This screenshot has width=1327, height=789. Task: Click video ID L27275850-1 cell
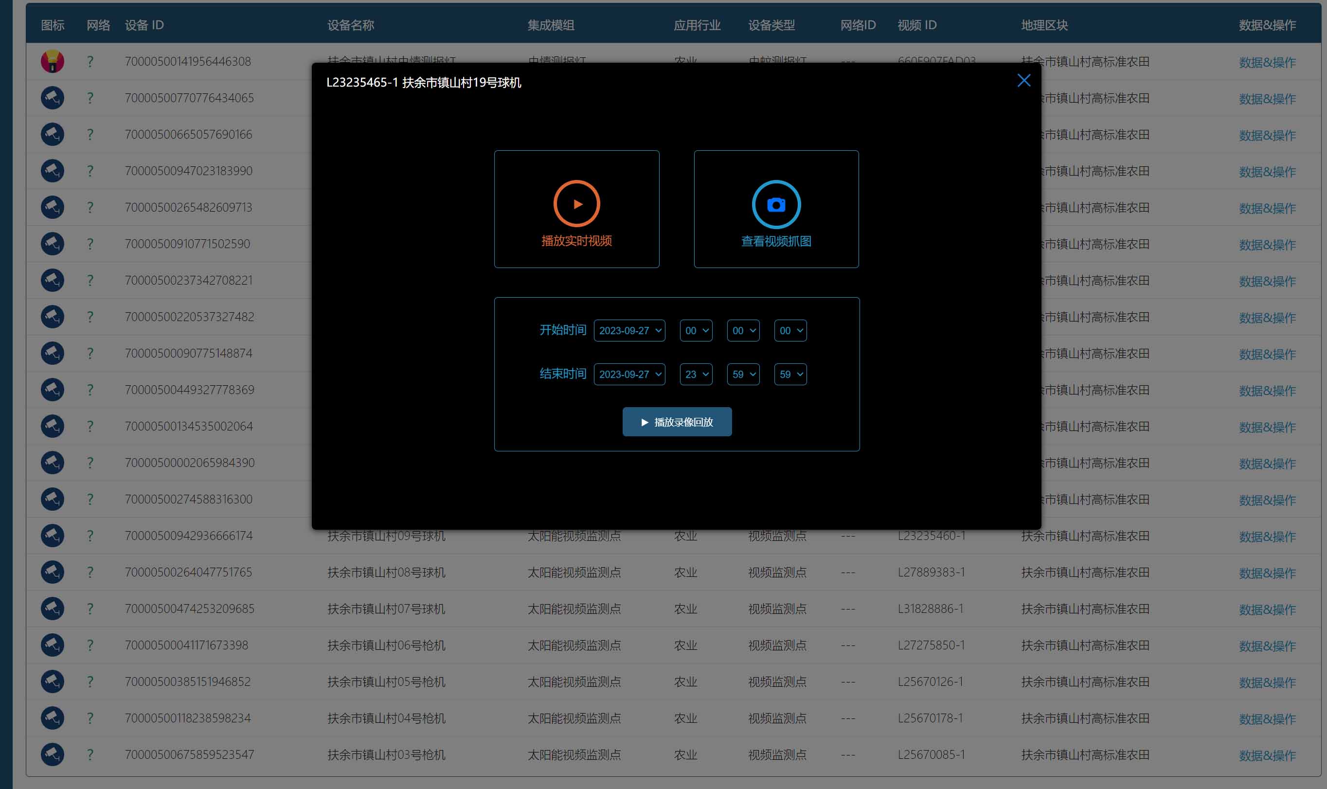click(931, 645)
